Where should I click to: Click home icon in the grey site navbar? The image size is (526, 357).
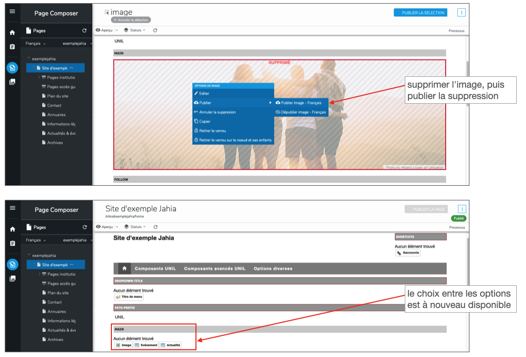point(124,269)
